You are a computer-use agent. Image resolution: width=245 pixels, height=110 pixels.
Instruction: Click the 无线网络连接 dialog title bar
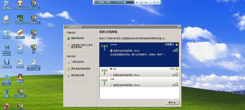click(122, 27)
